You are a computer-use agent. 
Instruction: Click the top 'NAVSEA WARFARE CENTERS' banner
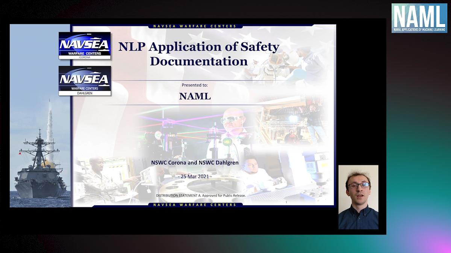point(195,26)
